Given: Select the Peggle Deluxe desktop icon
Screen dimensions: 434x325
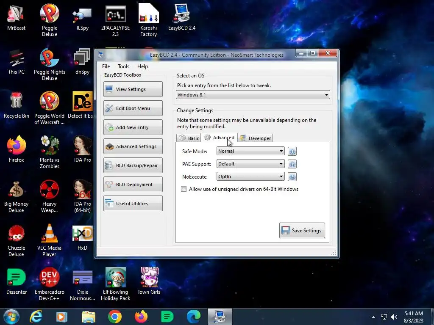Looking at the screenshot, I should point(50,20).
